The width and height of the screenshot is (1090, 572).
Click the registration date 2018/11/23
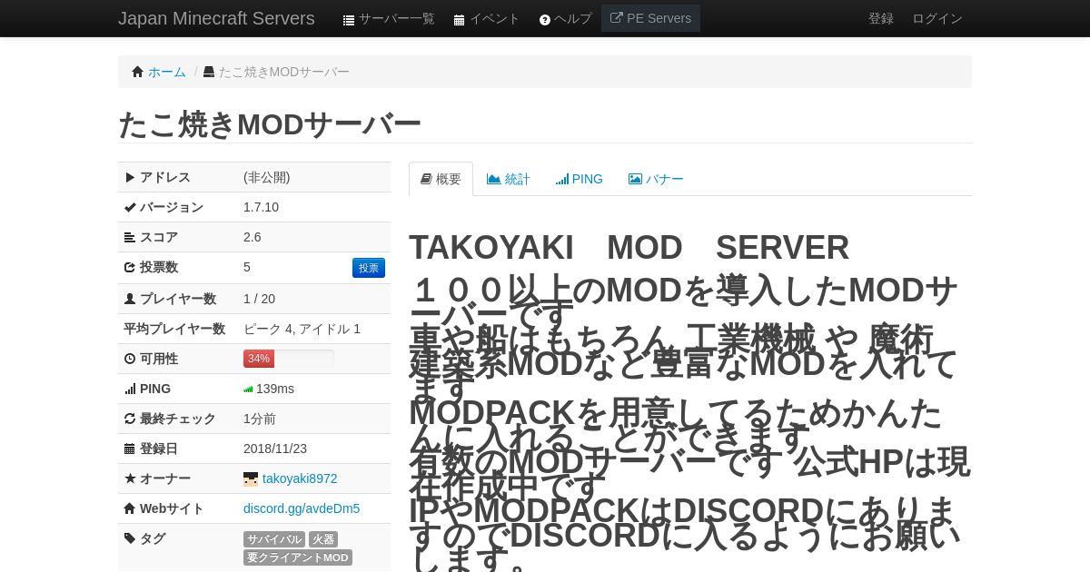(275, 449)
